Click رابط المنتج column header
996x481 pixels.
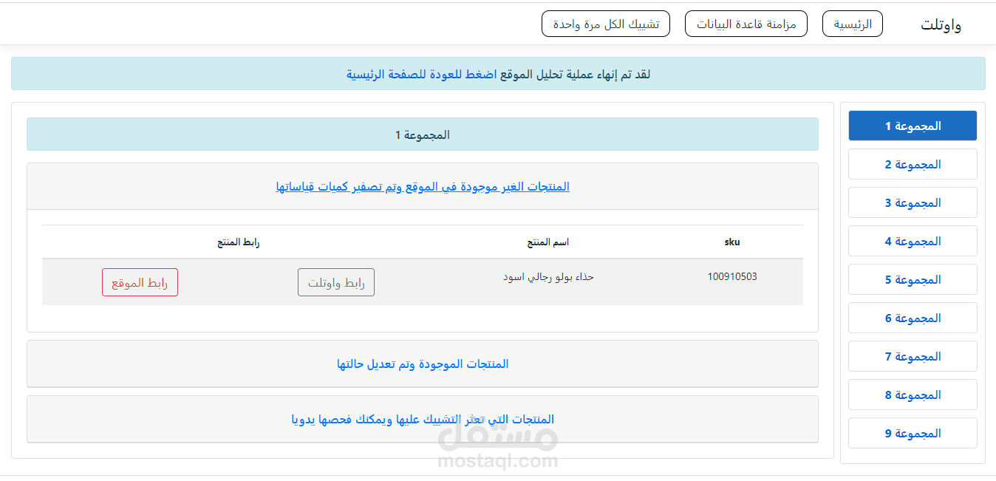pos(239,242)
